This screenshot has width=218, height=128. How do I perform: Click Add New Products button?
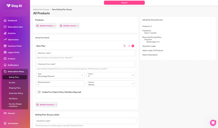click(x=46, y=26)
